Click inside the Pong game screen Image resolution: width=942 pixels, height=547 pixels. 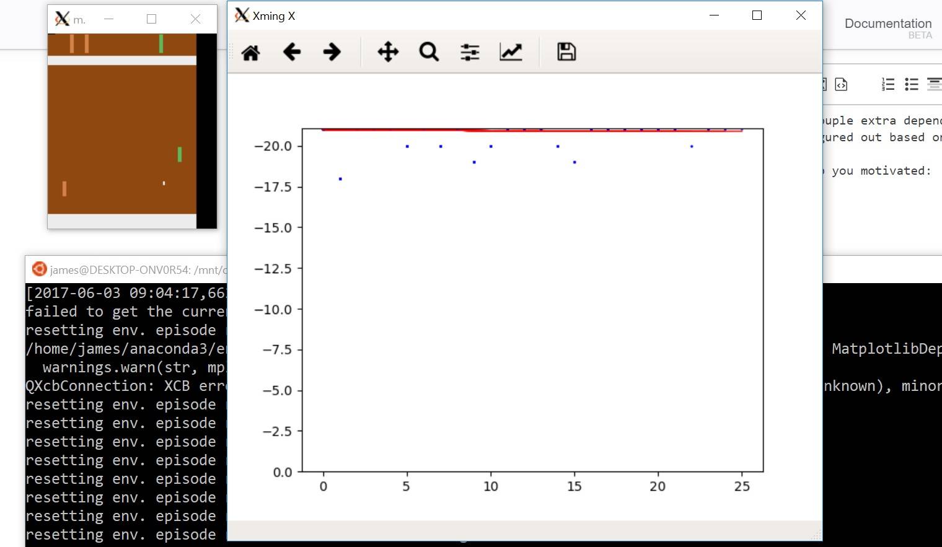pos(122,136)
